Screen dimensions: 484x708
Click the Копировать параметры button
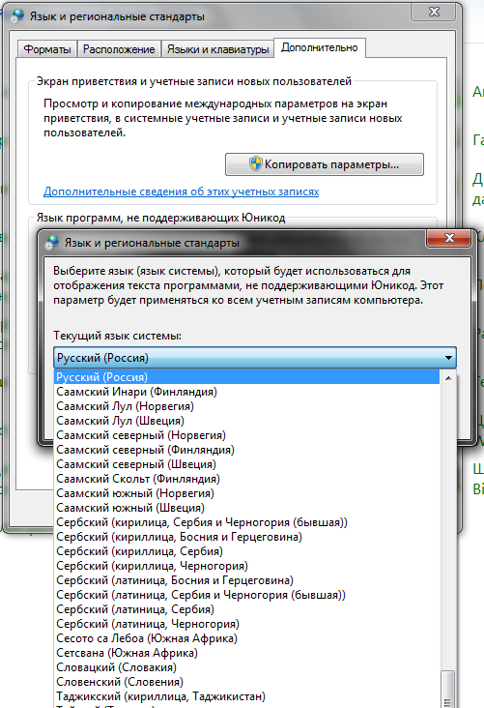[325, 164]
